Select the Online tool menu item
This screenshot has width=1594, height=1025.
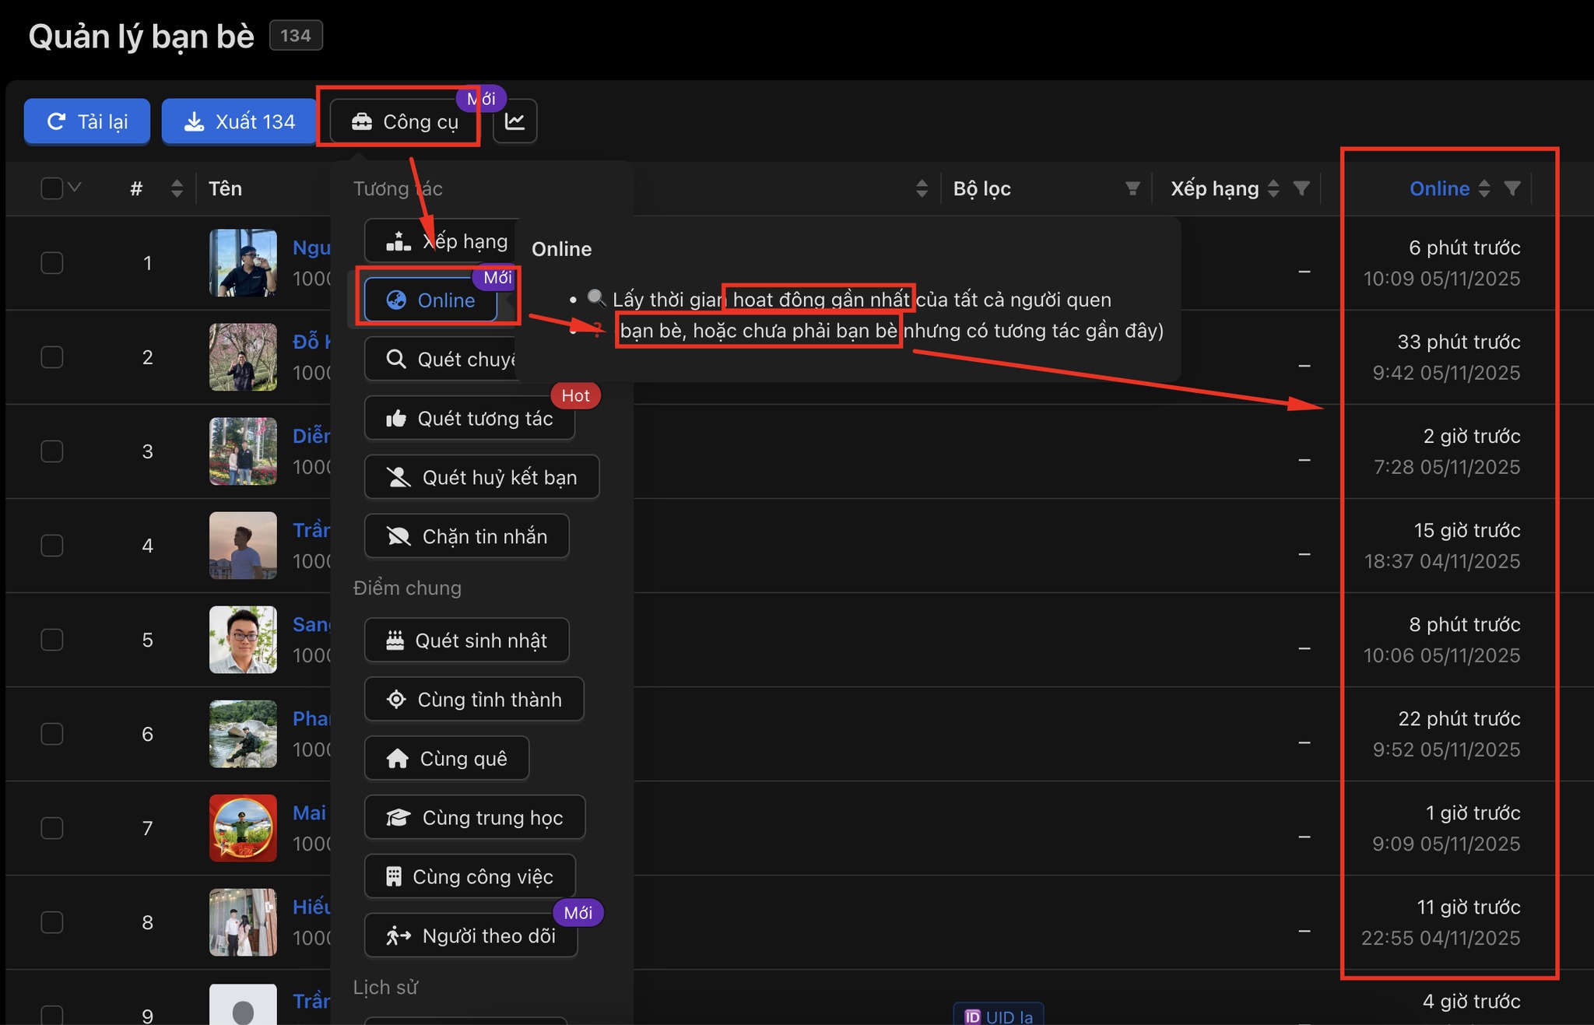(430, 300)
